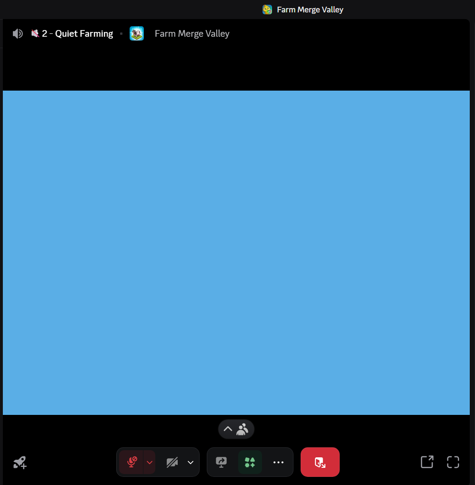Unmute the microphone
The image size is (475, 485).
coord(131,462)
